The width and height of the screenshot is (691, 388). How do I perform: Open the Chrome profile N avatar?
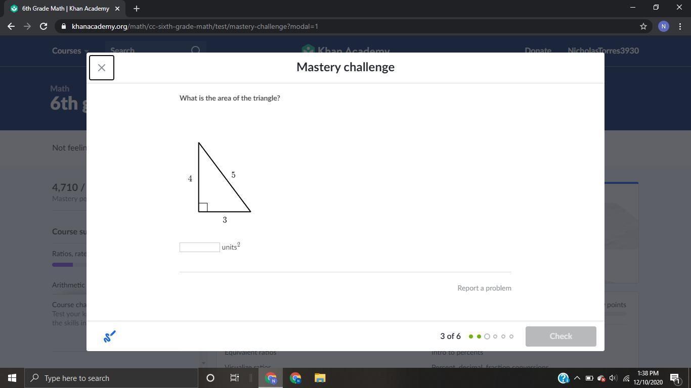[664, 26]
